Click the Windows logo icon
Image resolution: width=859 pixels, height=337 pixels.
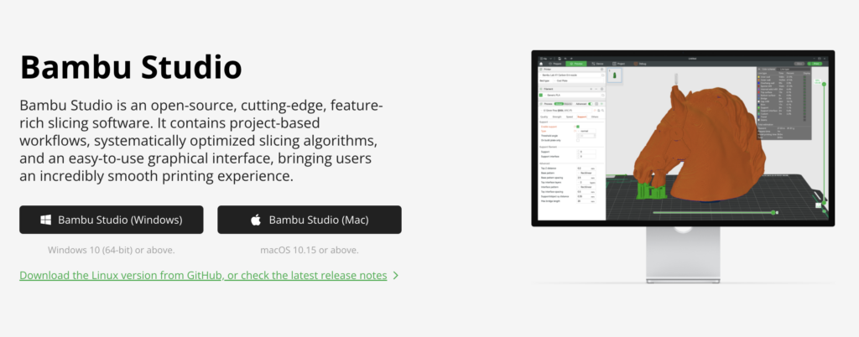[46, 220]
